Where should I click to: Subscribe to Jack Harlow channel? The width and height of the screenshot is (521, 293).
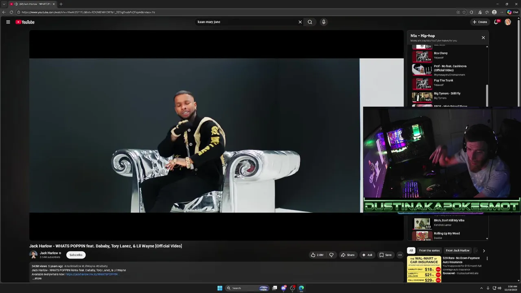point(76,255)
